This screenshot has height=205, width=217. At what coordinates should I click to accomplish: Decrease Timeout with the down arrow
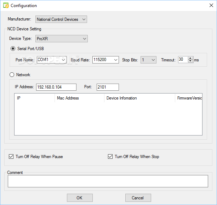tap(190, 61)
